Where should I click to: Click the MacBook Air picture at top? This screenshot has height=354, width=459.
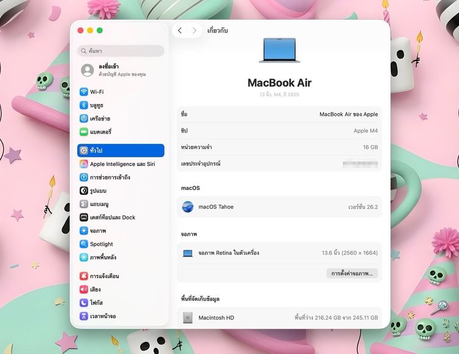click(x=280, y=50)
